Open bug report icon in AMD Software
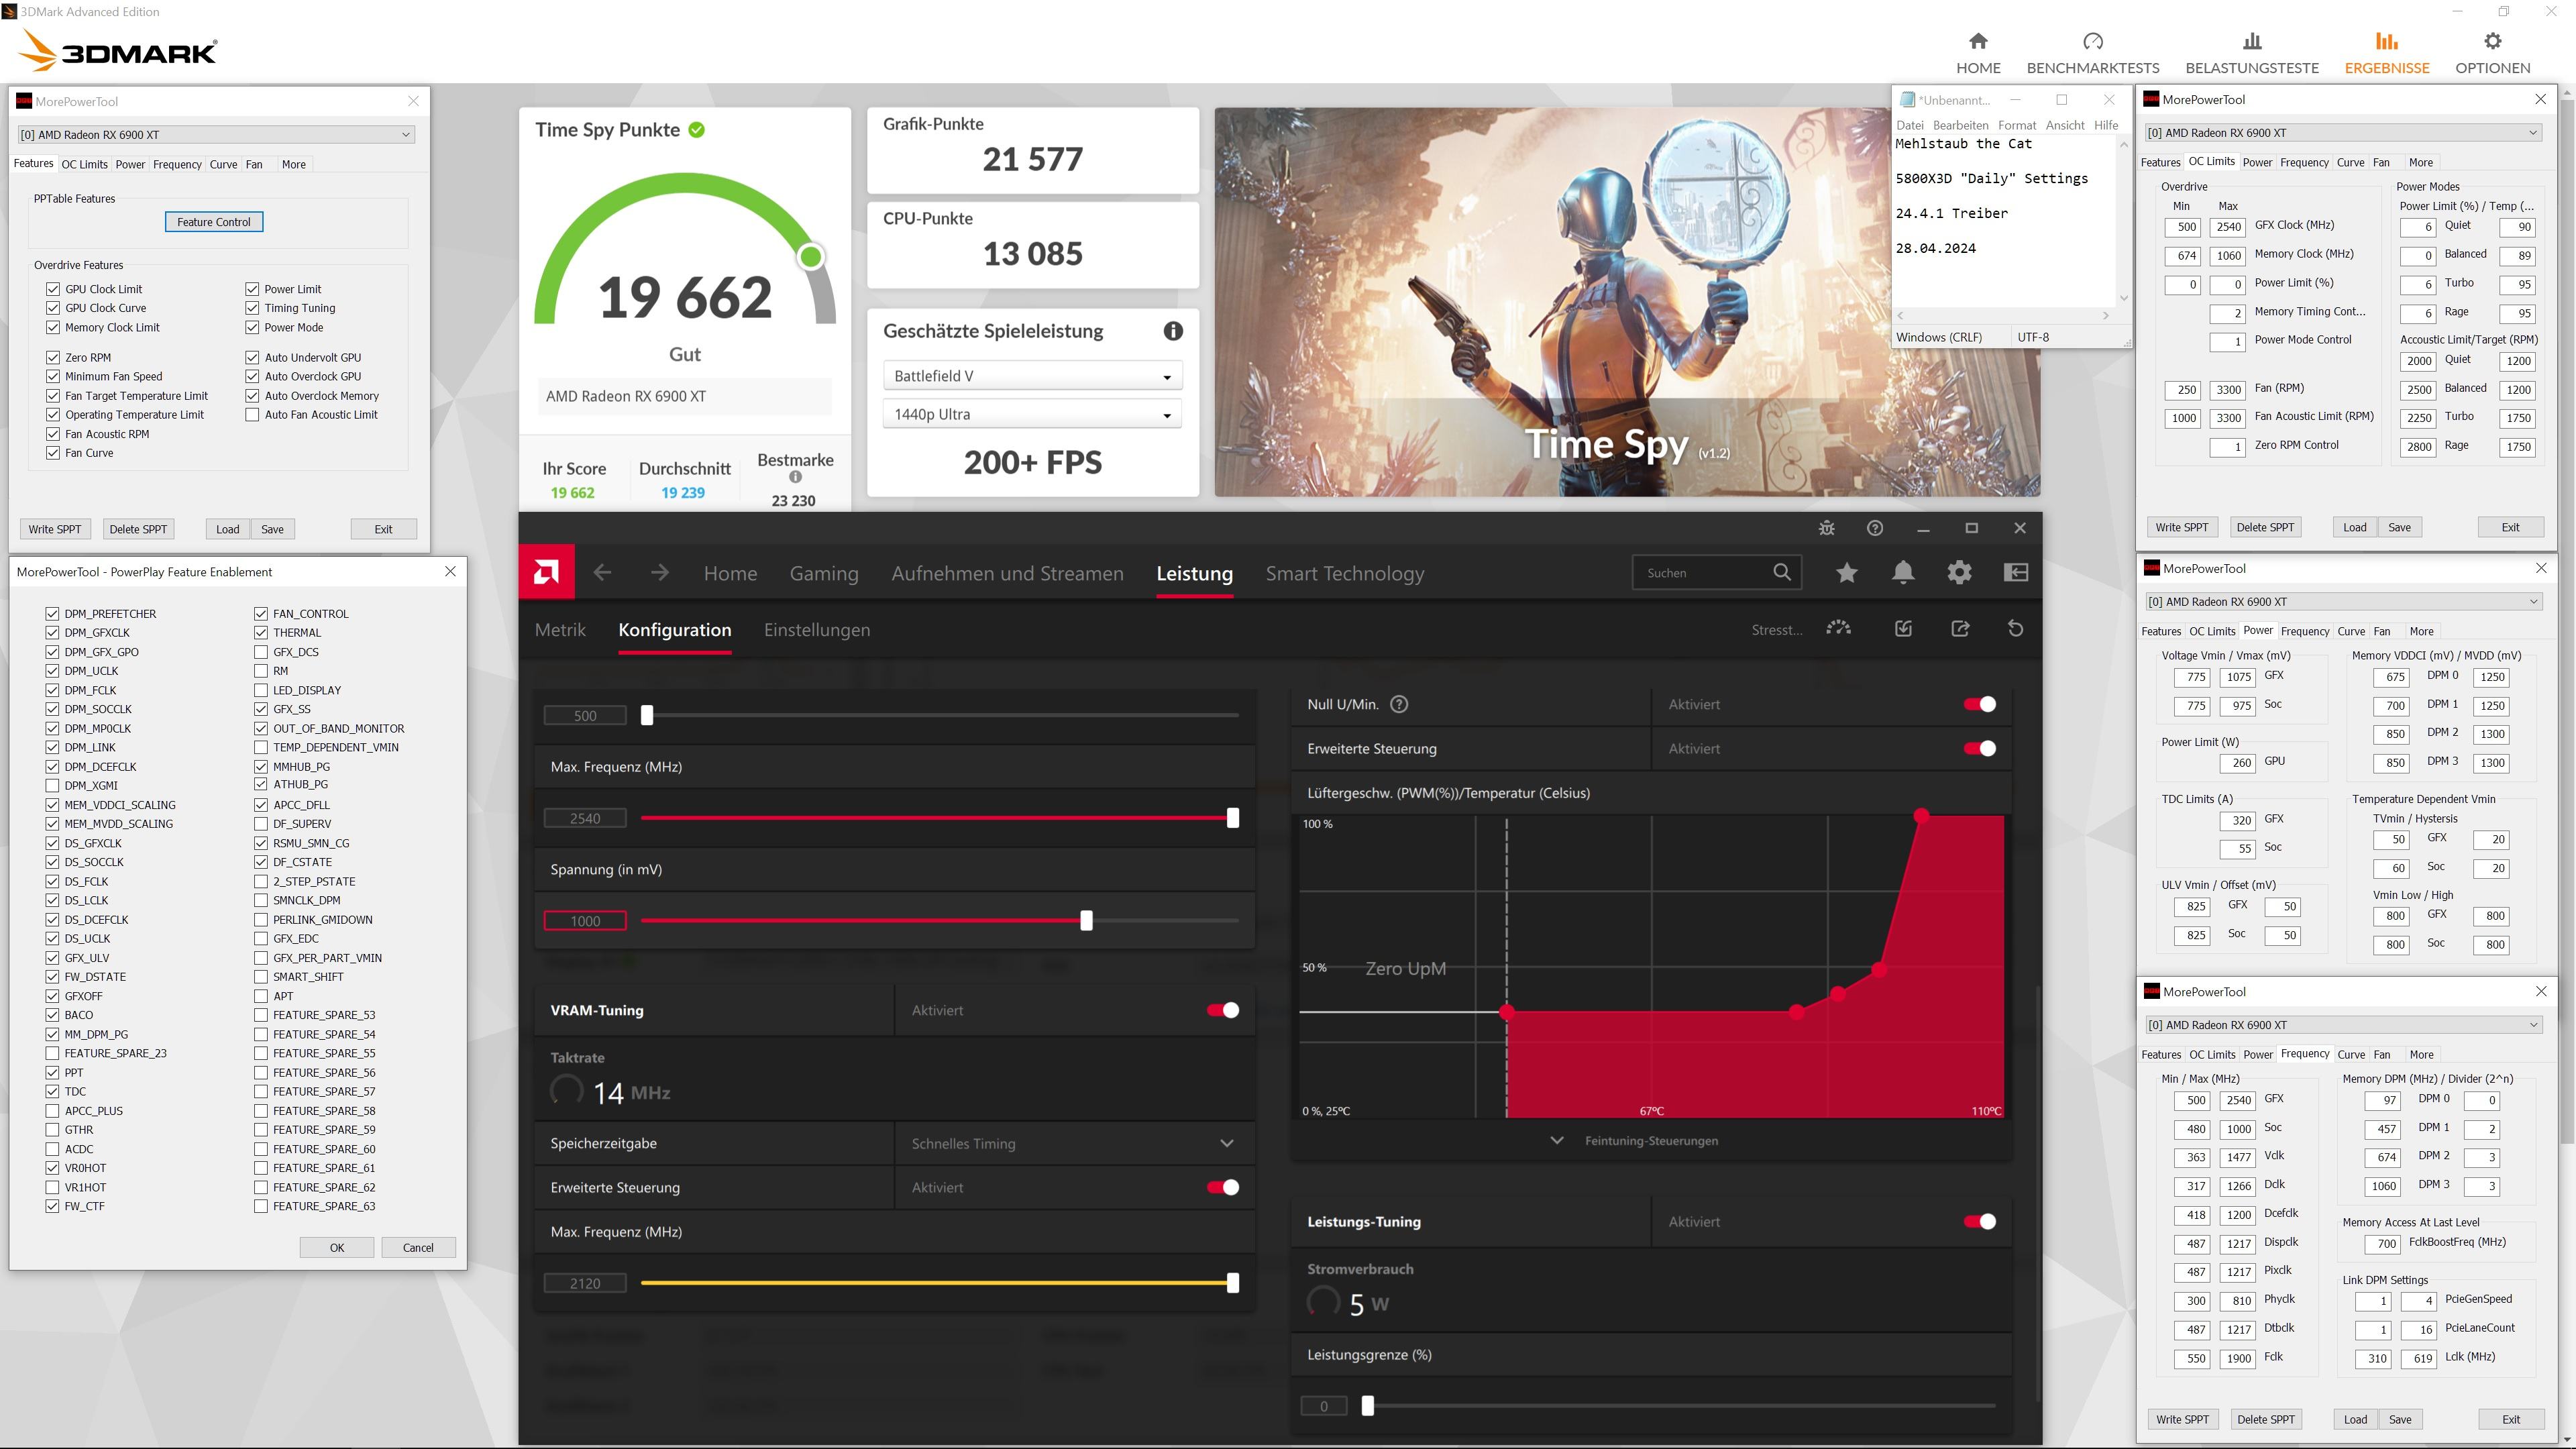The width and height of the screenshot is (2576, 1449). point(1826,528)
